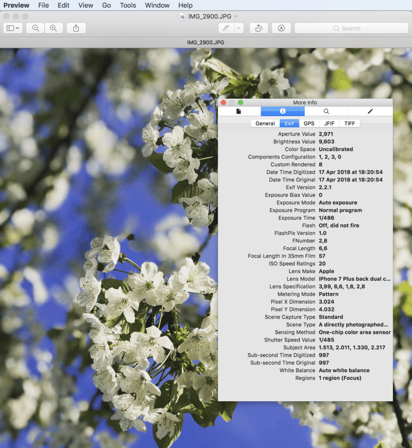Select the Inspector info icon in More Info
This screenshot has height=448, width=412.
tap(282, 111)
